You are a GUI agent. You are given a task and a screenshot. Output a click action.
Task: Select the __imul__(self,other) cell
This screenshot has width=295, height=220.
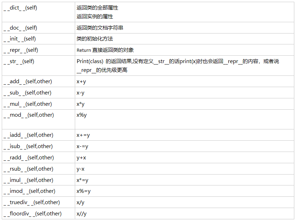28,180
